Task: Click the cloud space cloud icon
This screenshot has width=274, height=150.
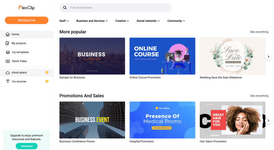Action: click(7, 73)
